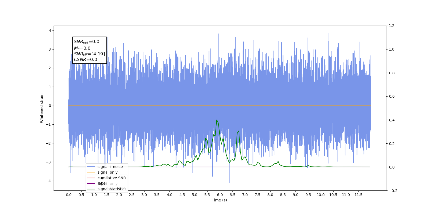Select the red cumilative SNR legend line

(91, 178)
